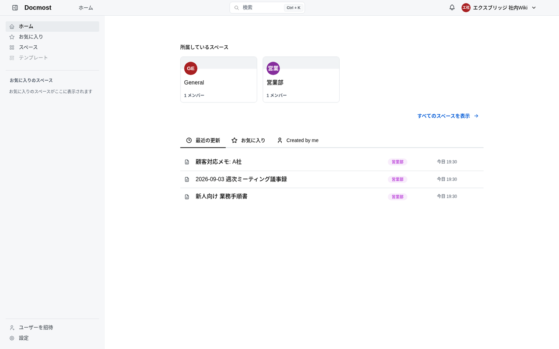
Task: Click the invite user icon at the sidebar bottom
Action: (12, 328)
